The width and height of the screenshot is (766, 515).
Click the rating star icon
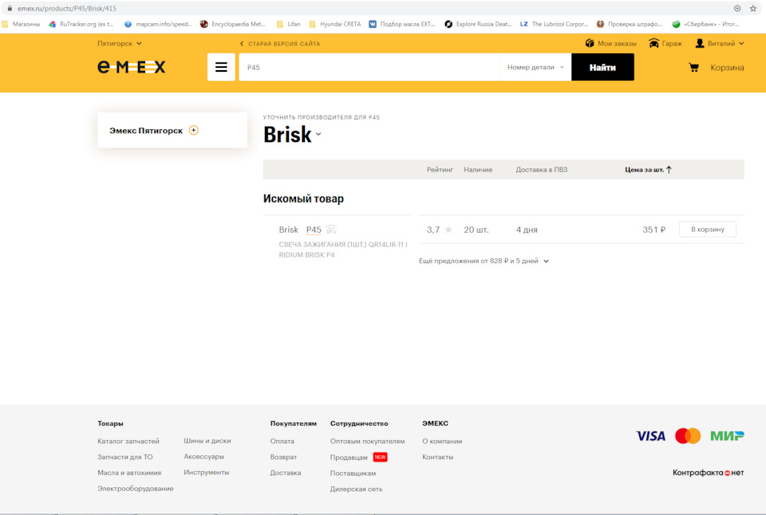pyautogui.click(x=448, y=230)
